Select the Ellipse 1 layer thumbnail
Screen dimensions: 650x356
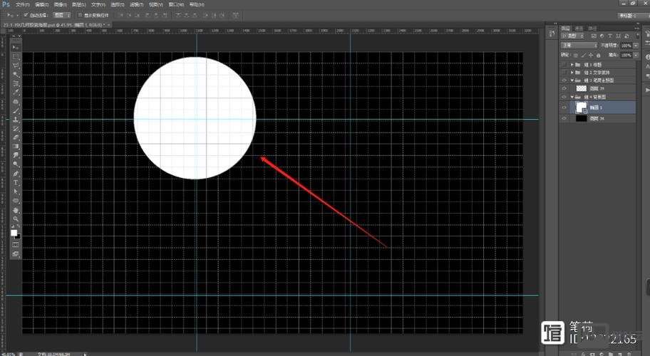(x=581, y=107)
